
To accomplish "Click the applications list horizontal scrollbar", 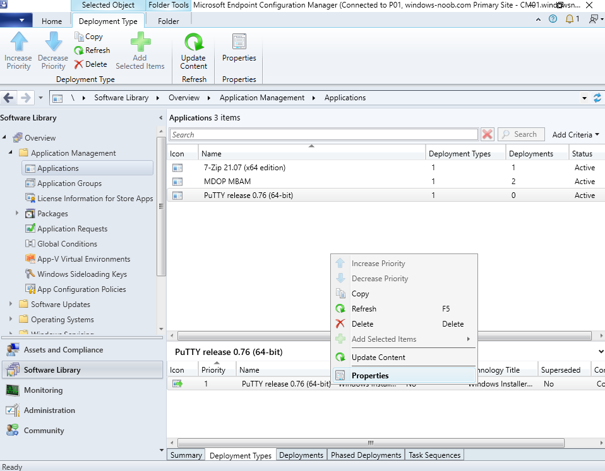I will coord(384,336).
